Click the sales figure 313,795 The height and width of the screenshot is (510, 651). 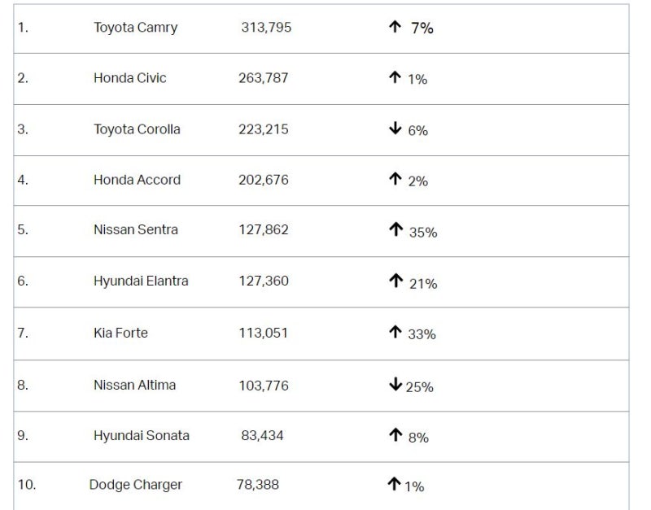click(x=266, y=28)
